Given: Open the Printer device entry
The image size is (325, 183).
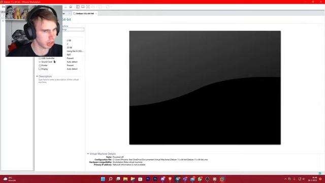Looking at the screenshot, I should 61,66.
